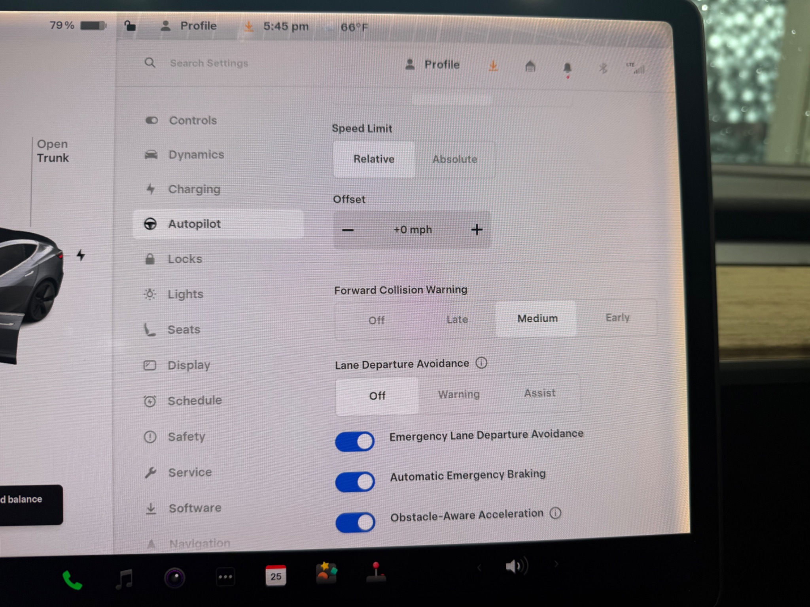This screenshot has width=810, height=607.
Task: Launch the dashcam camera app
Action: 174,578
